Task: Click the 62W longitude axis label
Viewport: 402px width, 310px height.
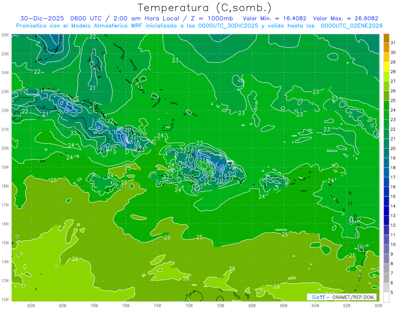Action: tap(346, 305)
